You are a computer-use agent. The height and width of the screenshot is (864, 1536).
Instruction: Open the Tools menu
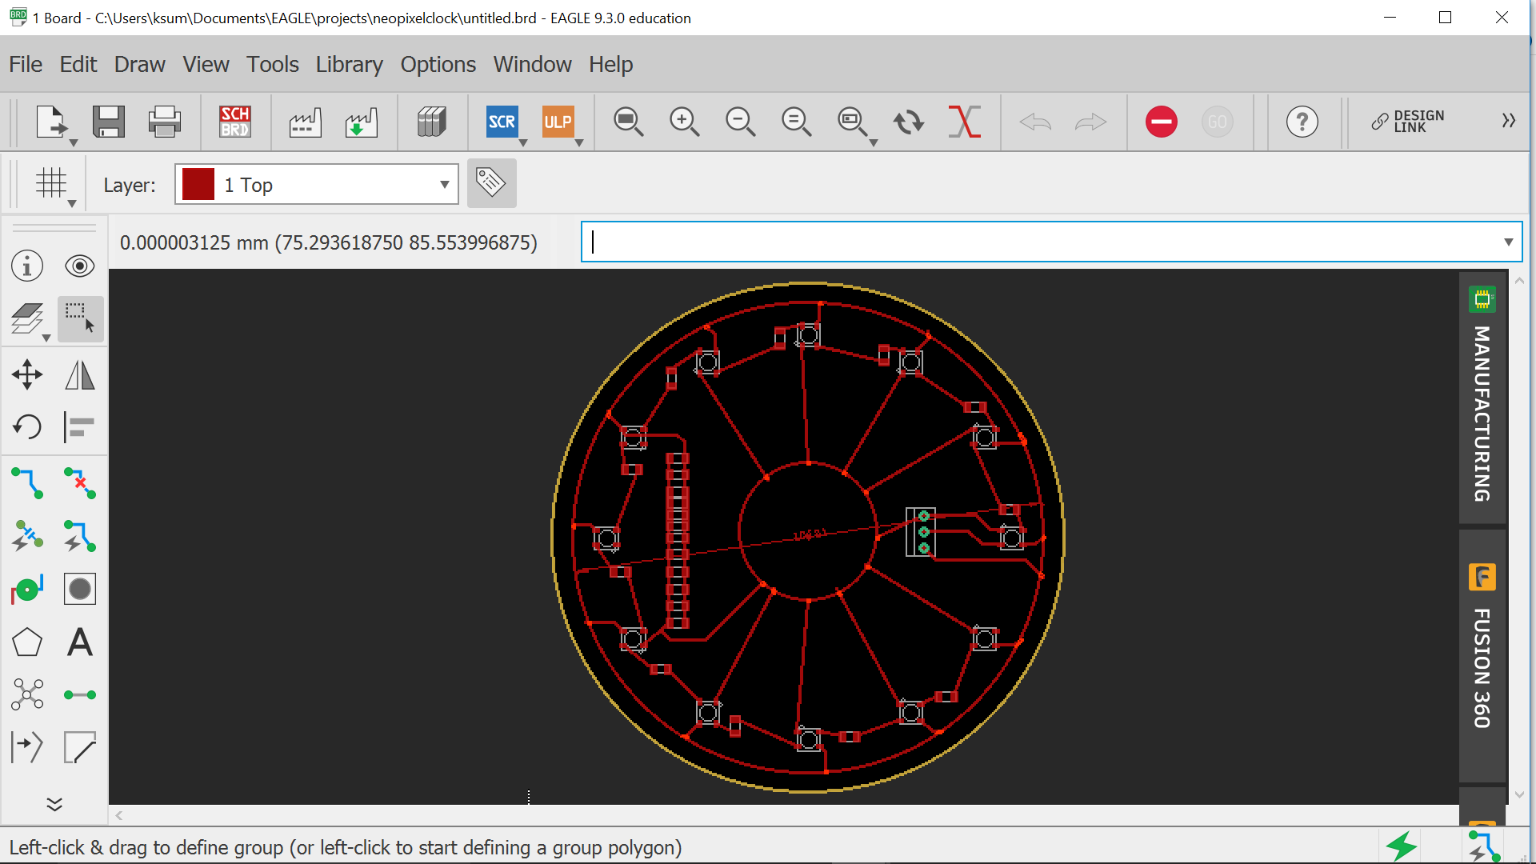272,64
